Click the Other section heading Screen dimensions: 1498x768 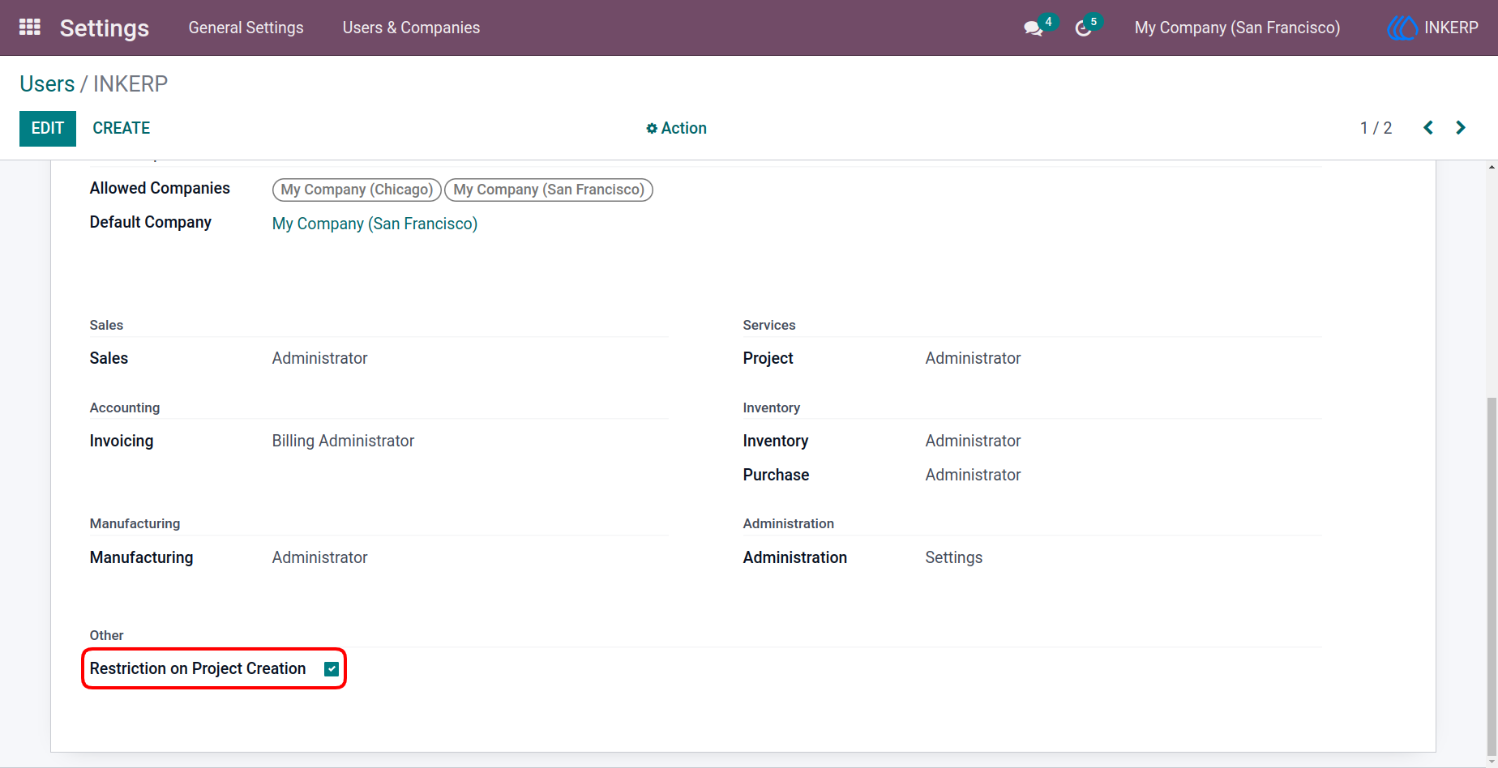(106, 635)
